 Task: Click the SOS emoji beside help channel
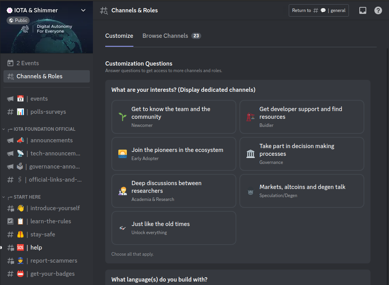[x=21, y=247]
